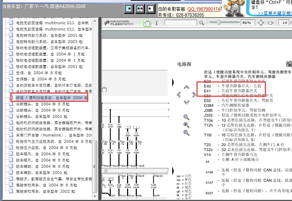This screenshot has width=292, height=201.
Task: Open 自动防眩车内后视镜 entry ending with 回家
Action: pos(54,85)
